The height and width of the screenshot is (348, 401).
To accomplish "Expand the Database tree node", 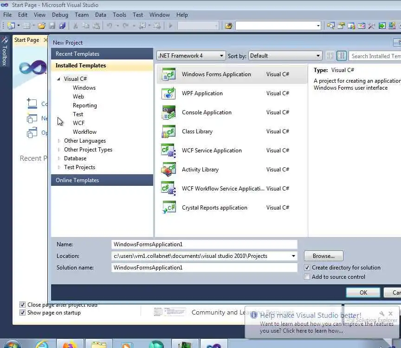I will [59, 158].
